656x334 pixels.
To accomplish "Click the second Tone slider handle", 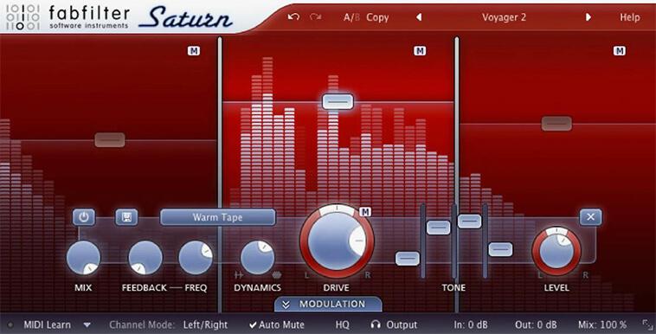I will [x=439, y=228].
